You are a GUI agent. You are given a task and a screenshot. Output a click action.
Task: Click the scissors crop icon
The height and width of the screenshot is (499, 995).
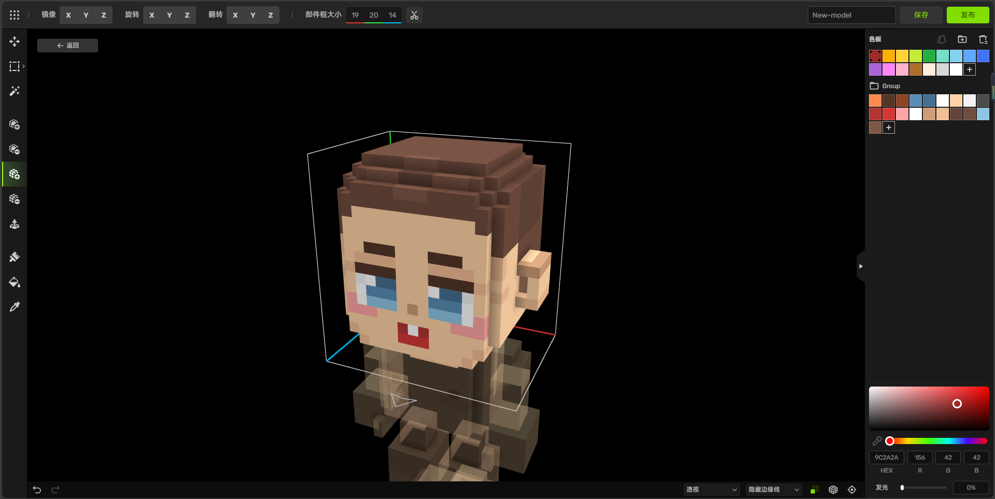pyautogui.click(x=414, y=15)
